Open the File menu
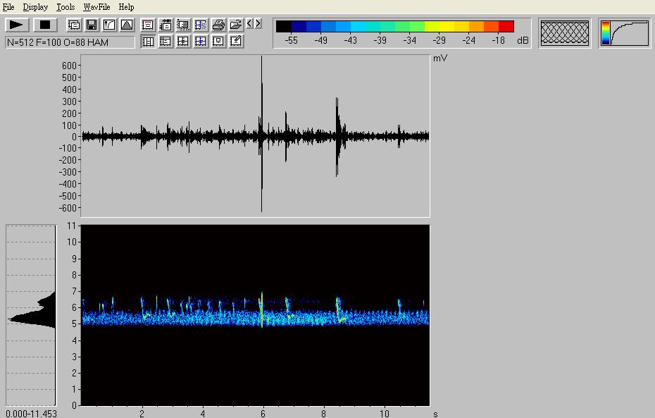This screenshot has height=418, width=655. click(8, 7)
